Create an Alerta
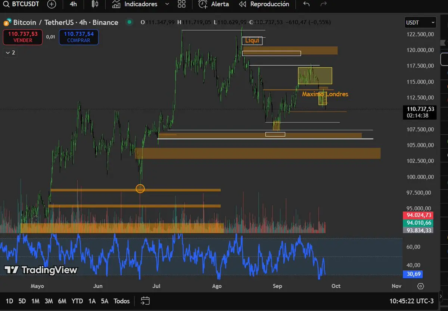448x311 pixels. 214,4
